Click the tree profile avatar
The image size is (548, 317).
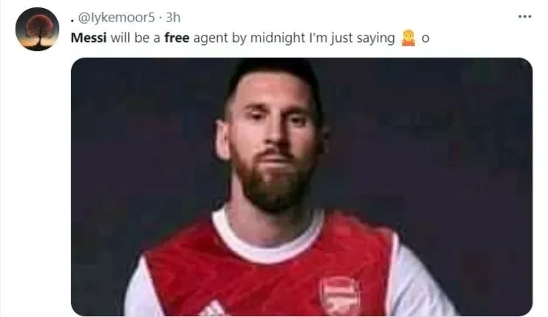point(37,29)
